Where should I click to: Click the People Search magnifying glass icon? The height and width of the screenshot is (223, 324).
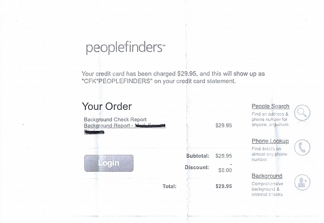coord(302,113)
